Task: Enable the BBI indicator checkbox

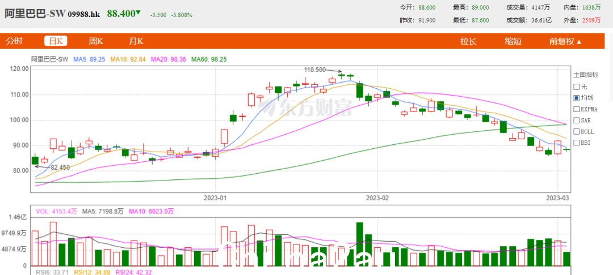Action: (x=576, y=143)
